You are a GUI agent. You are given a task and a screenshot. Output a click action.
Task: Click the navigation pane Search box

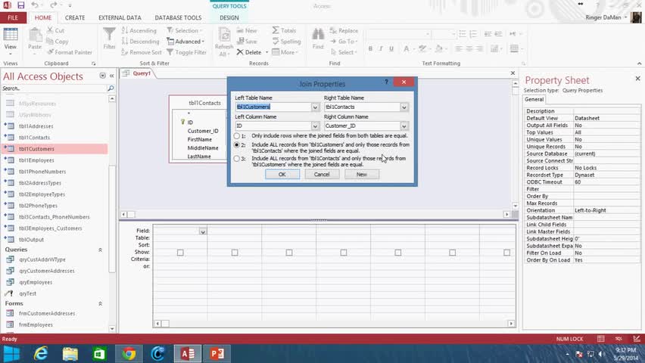[54, 88]
